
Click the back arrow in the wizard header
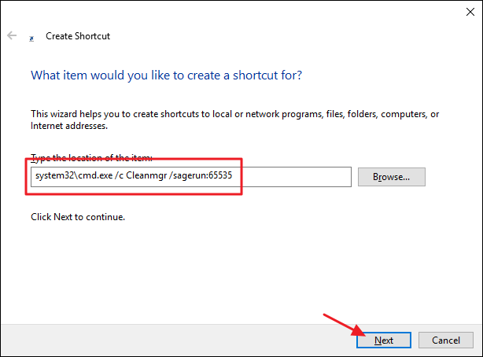click(x=12, y=35)
